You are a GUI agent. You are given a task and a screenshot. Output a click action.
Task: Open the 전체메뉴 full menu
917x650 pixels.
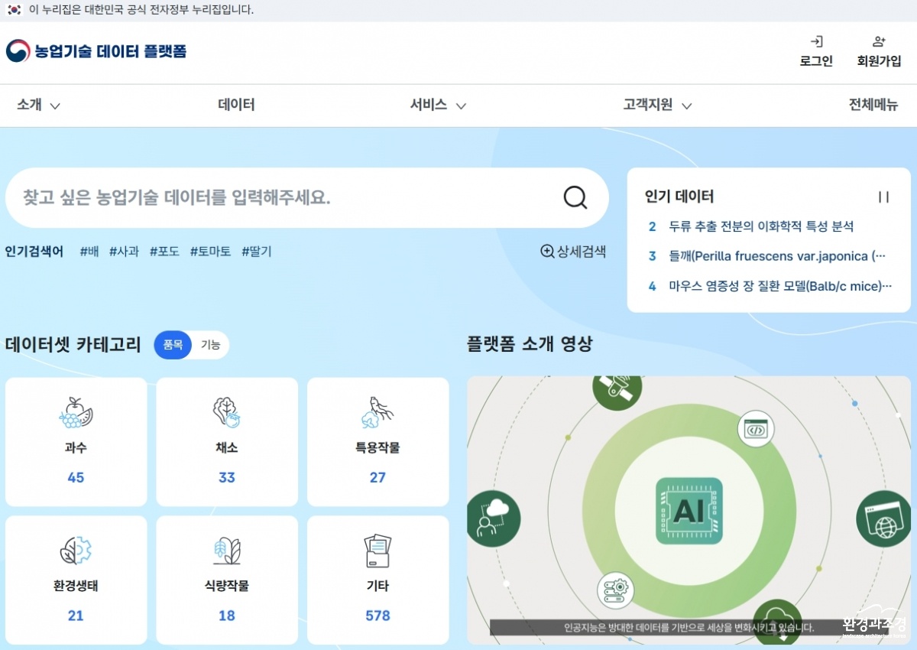[873, 106]
